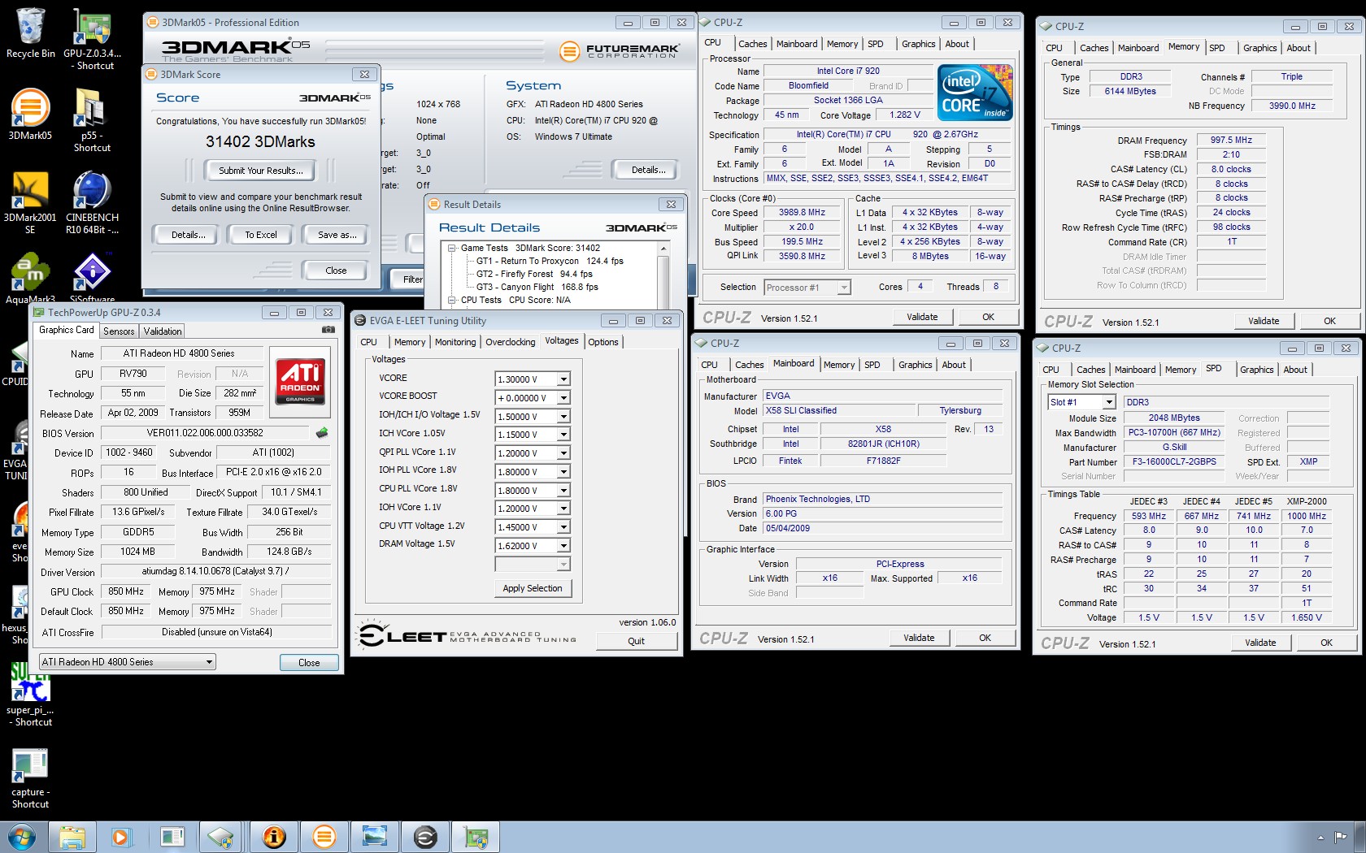Collapse the CPU Tests tree node
Viewport: 1366px width, 853px height.
pyautogui.click(x=453, y=301)
